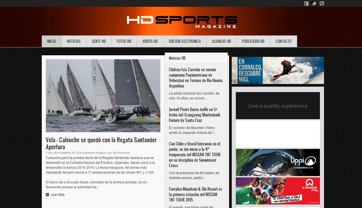This screenshot has height=208, width=362.
Task: Open Videos HD menu item
Action: coord(150,41)
